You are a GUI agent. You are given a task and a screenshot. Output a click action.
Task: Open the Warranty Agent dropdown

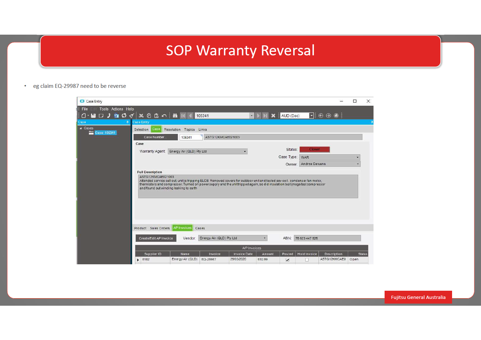pos(245,151)
